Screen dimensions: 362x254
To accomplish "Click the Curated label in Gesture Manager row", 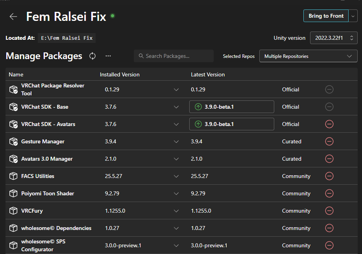I will 292,141.
